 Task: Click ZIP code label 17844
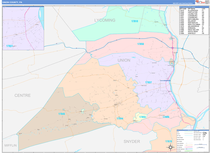[120, 119]
